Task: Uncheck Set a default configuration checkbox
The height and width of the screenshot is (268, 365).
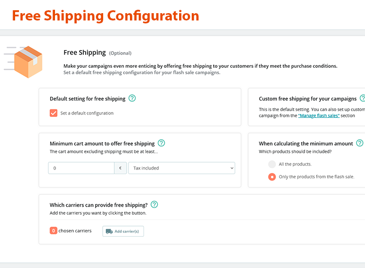Action: (x=54, y=113)
